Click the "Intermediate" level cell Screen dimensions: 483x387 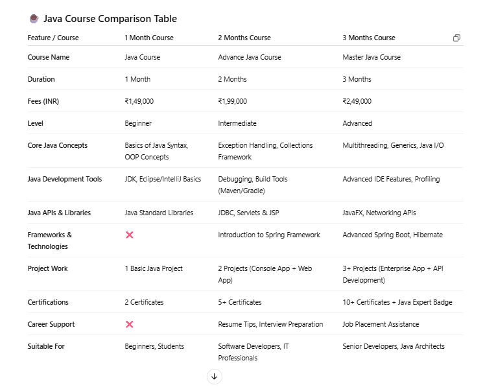click(x=237, y=123)
